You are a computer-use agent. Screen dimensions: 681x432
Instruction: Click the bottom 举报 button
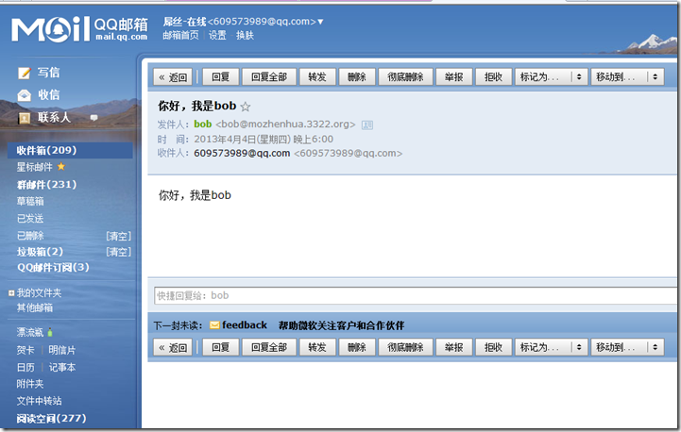[454, 347]
